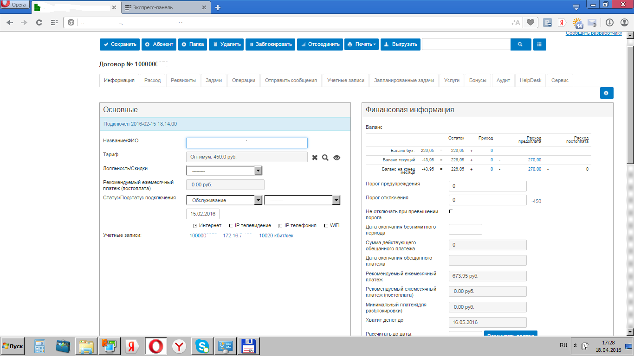Enable the IP телевидение checkbox
The height and width of the screenshot is (356, 634).
[x=231, y=226]
